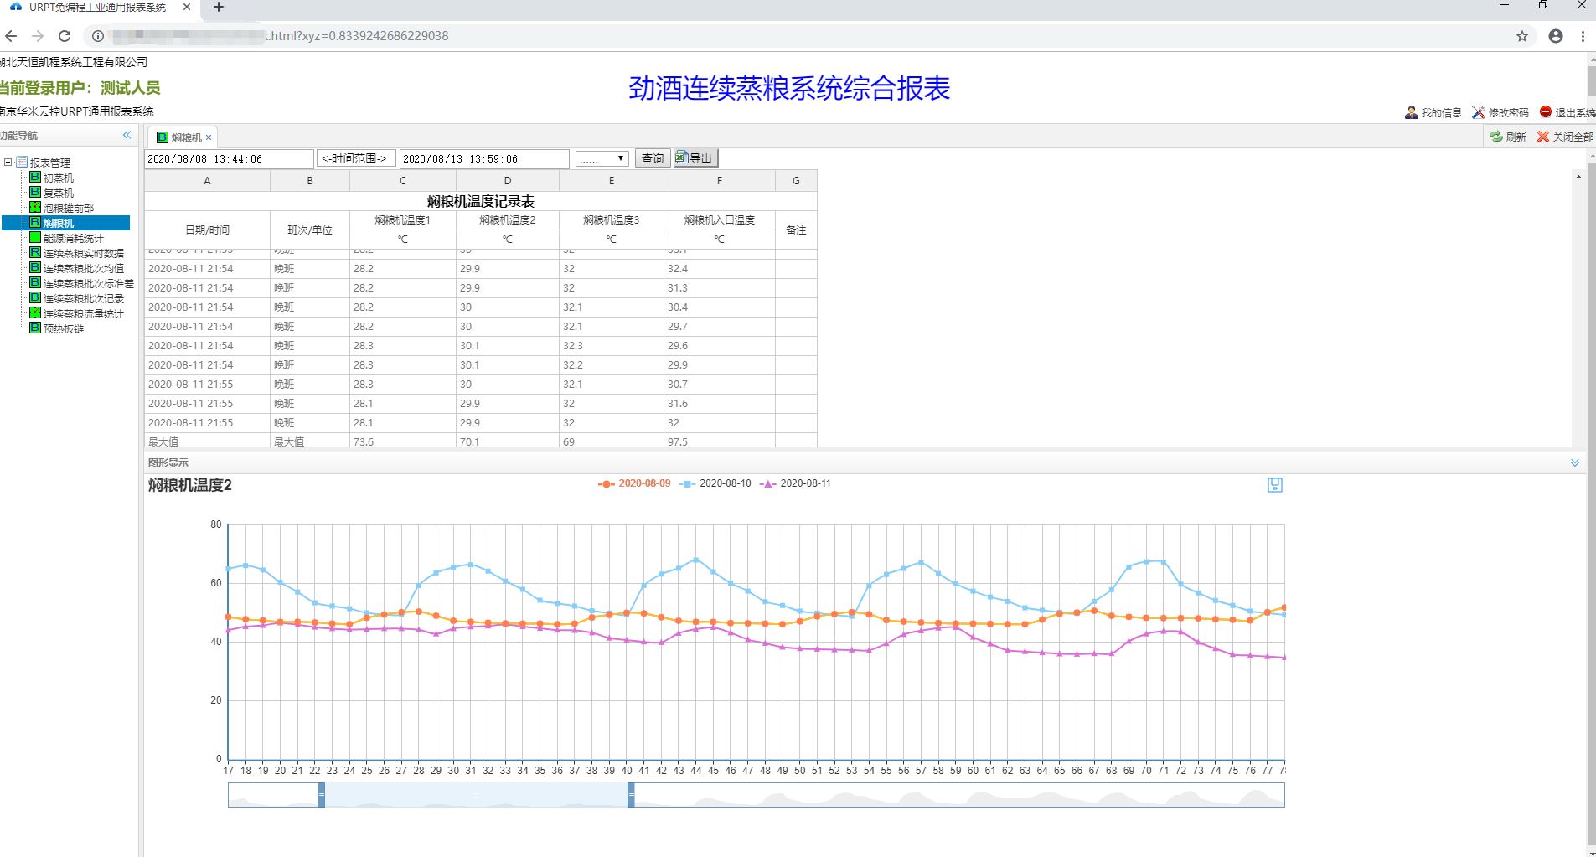Click the red 退出系统 logout icon

pos(1546,111)
